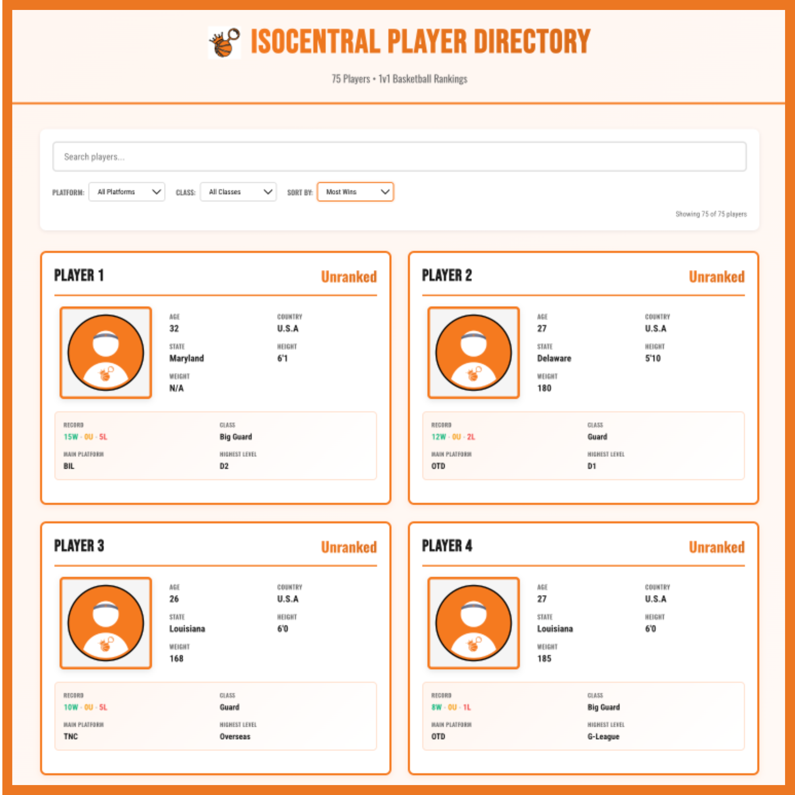
Task: Open the All Platforms dropdown
Action: coord(127,192)
